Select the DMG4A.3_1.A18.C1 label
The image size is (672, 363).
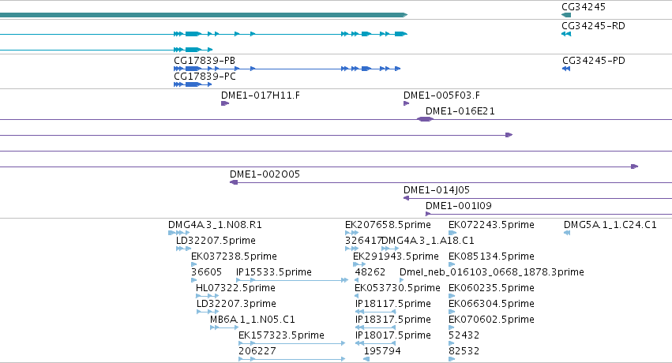pos(428,240)
